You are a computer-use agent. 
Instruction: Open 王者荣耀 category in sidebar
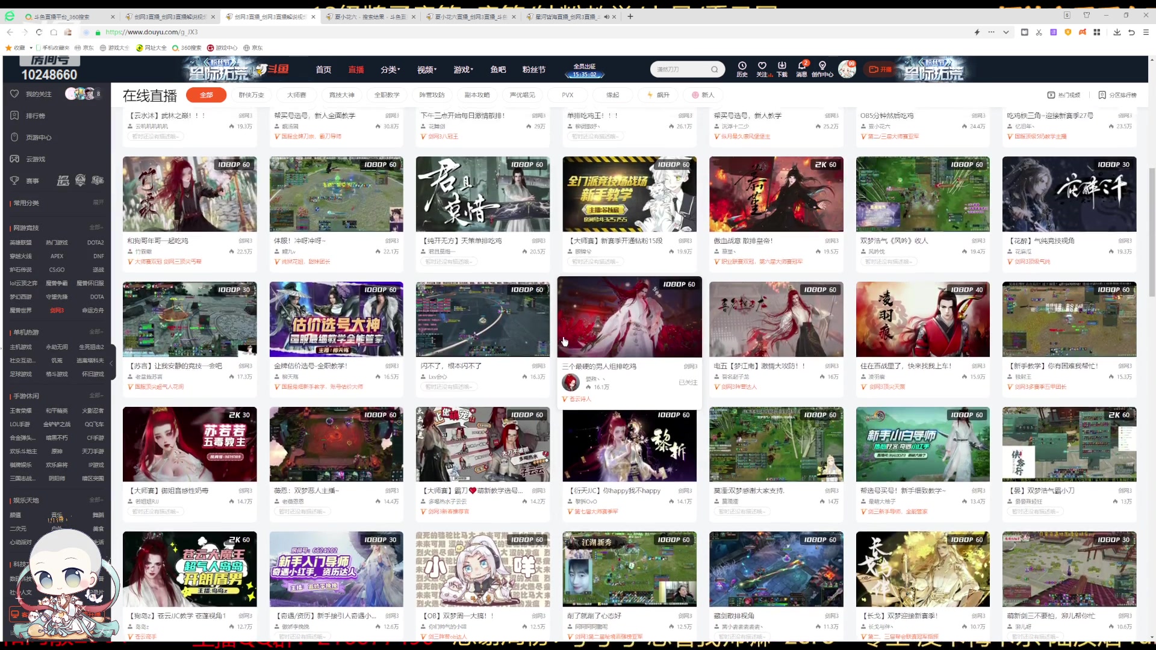pyautogui.click(x=21, y=410)
